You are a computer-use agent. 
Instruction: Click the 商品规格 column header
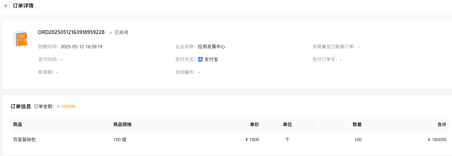click(122, 124)
